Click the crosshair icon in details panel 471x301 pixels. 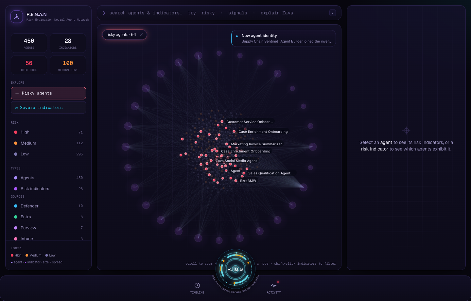tap(406, 131)
